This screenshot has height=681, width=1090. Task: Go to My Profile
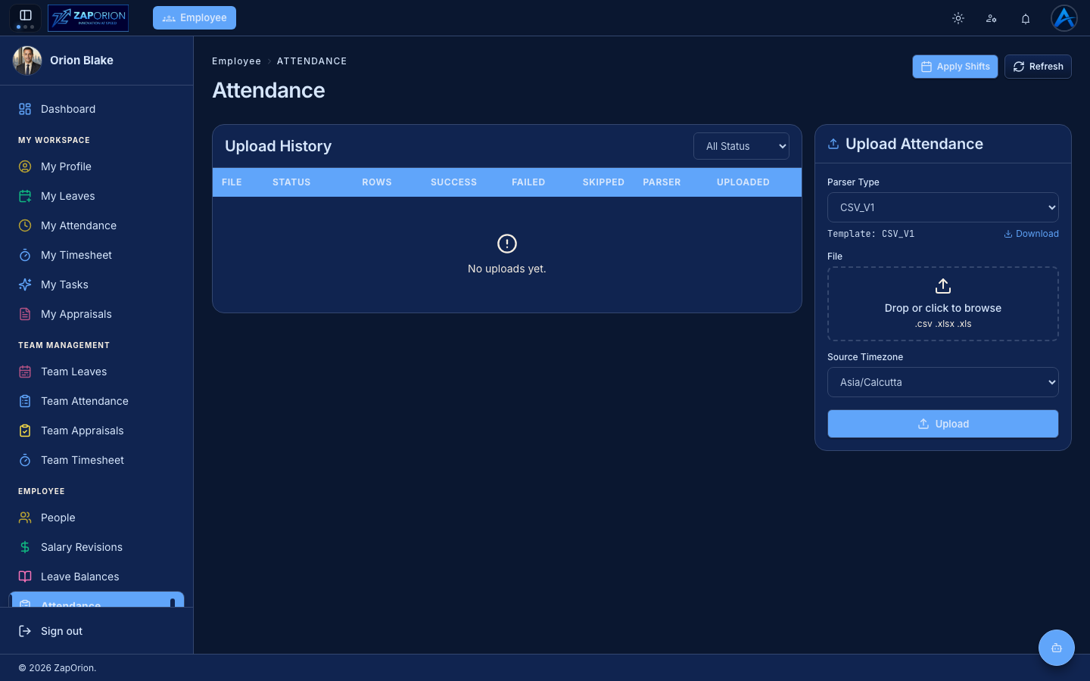point(96,166)
